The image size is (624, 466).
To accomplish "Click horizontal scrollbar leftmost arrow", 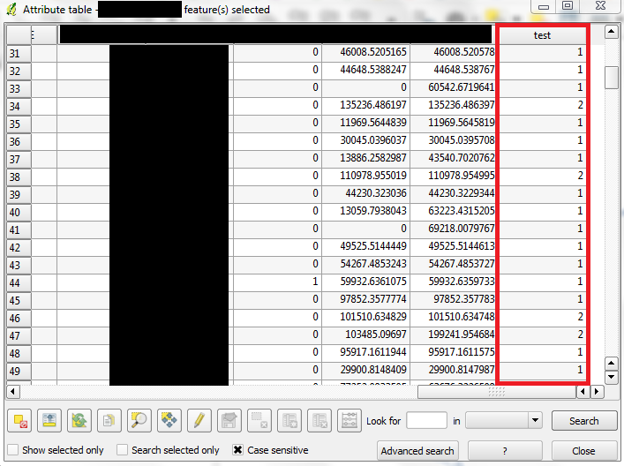I will click(12, 392).
